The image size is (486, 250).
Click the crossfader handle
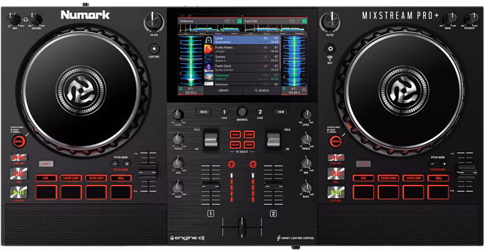point(242,227)
